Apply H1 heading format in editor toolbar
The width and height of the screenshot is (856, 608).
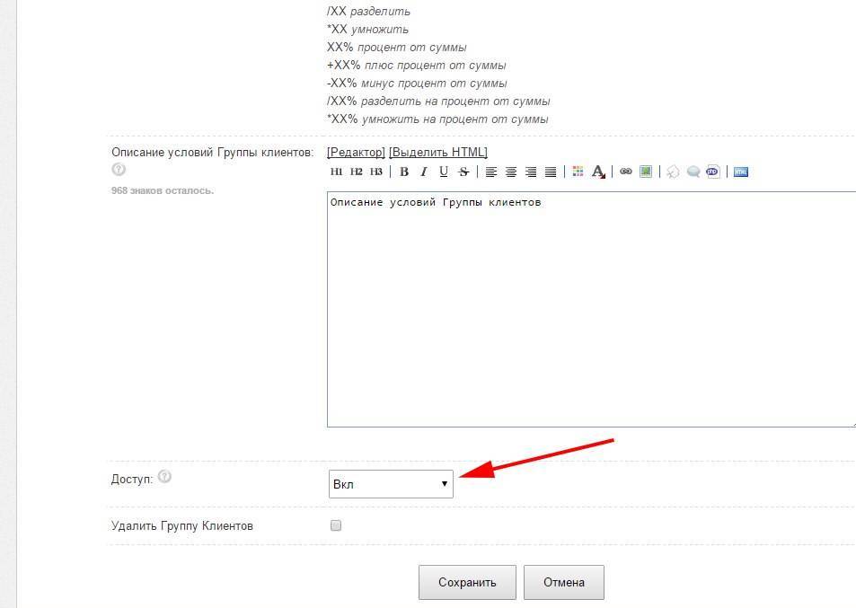click(x=337, y=172)
